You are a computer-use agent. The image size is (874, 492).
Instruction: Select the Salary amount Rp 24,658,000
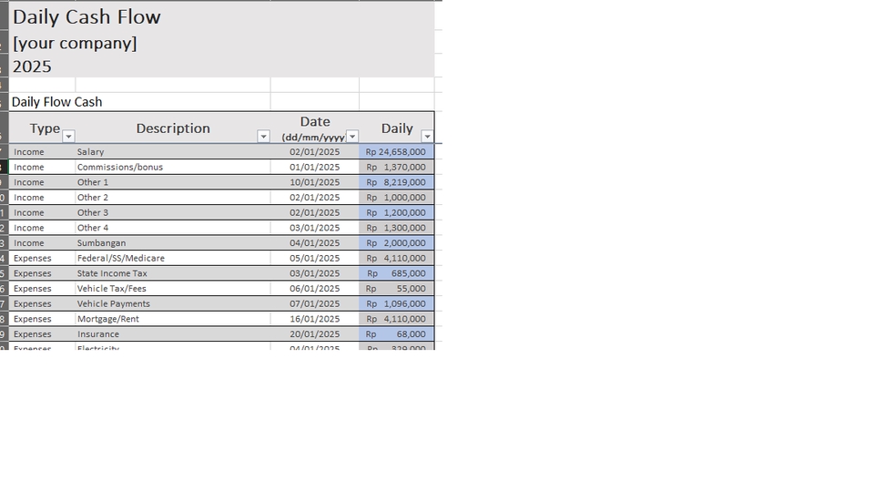pos(396,152)
